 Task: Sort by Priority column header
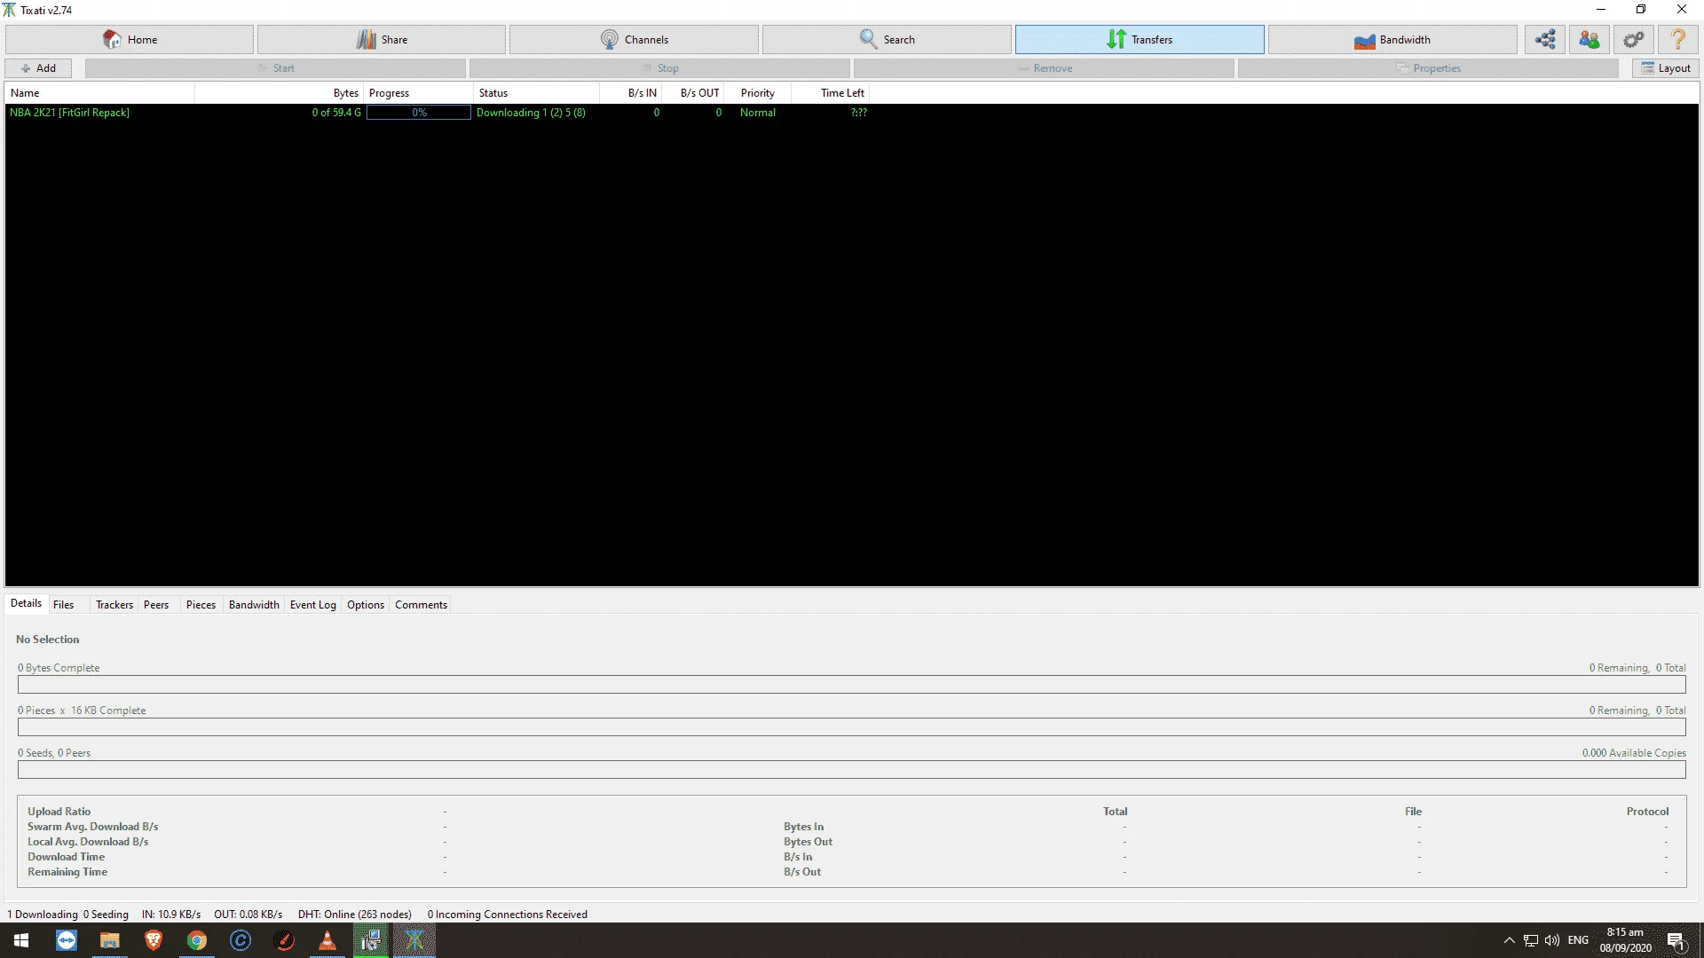pyautogui.click(x=757, y=93)
